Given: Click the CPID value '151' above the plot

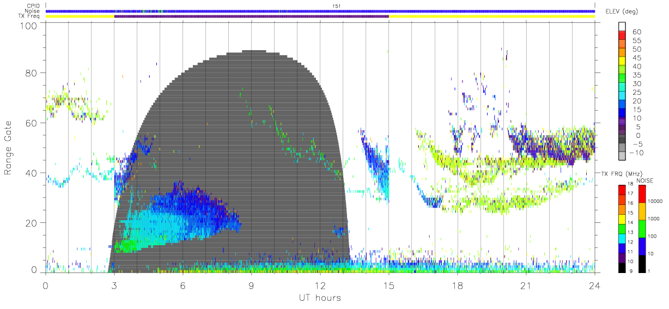Looking at the screenshot, I should 336,5.
